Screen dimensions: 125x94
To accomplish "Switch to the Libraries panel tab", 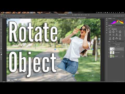I will click(x=114, y=26).
